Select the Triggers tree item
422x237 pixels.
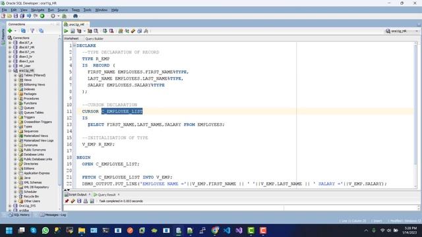pos(29,117)
